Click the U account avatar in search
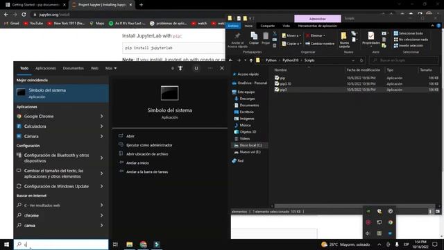This screenshot has width=444, height=250. click(x=196, y=68)
